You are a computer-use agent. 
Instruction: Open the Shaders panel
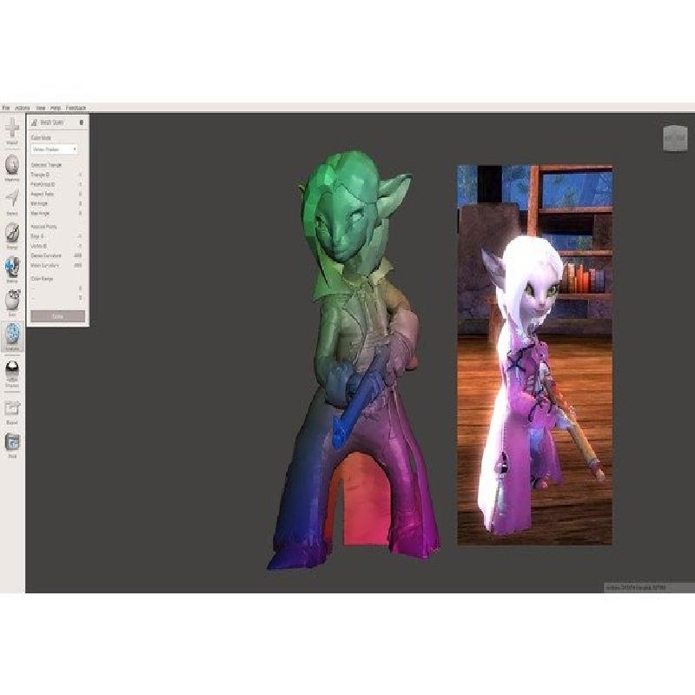12,371
